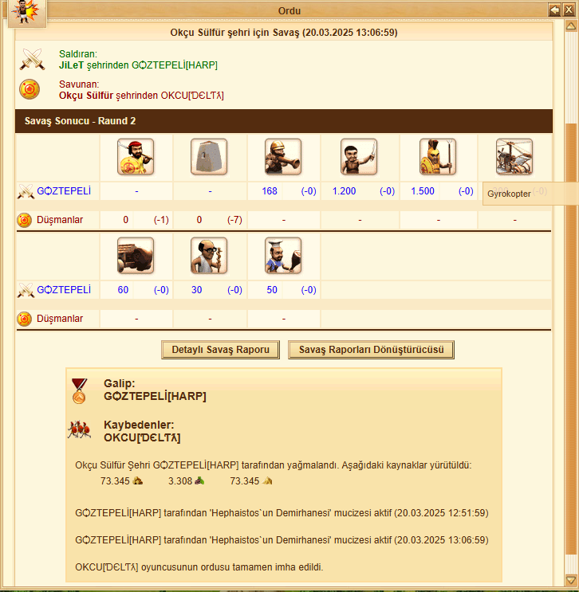Click the Ordu army icon at top left
Screen dimensions: 579x592
pyautogui.click(x=27, y=13)
